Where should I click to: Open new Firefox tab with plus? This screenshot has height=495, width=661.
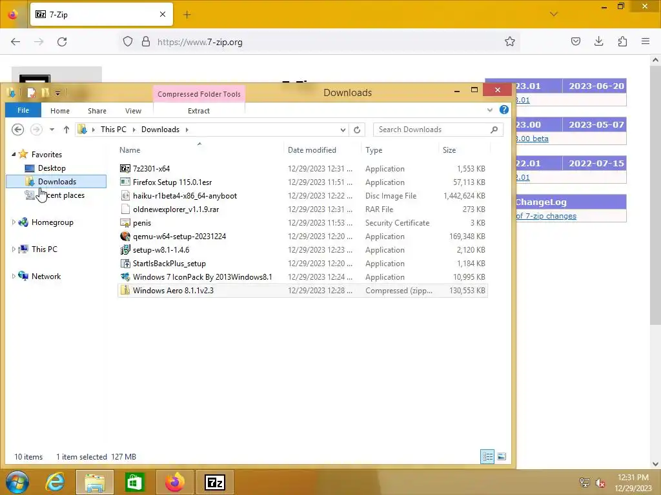(187, 15)
